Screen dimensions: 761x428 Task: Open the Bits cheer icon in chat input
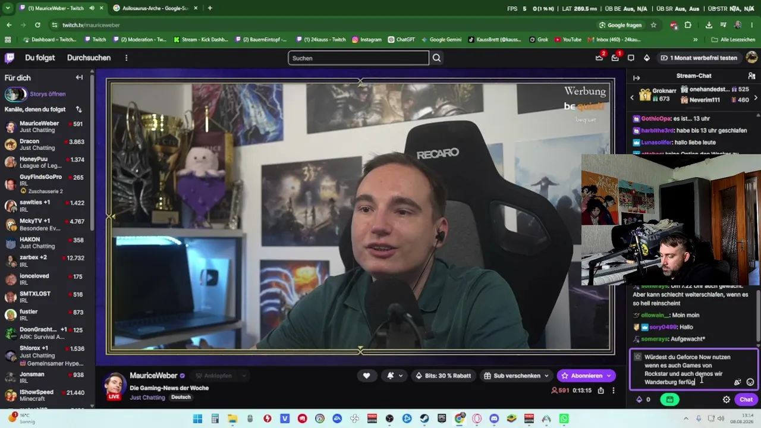coord(737,382)
